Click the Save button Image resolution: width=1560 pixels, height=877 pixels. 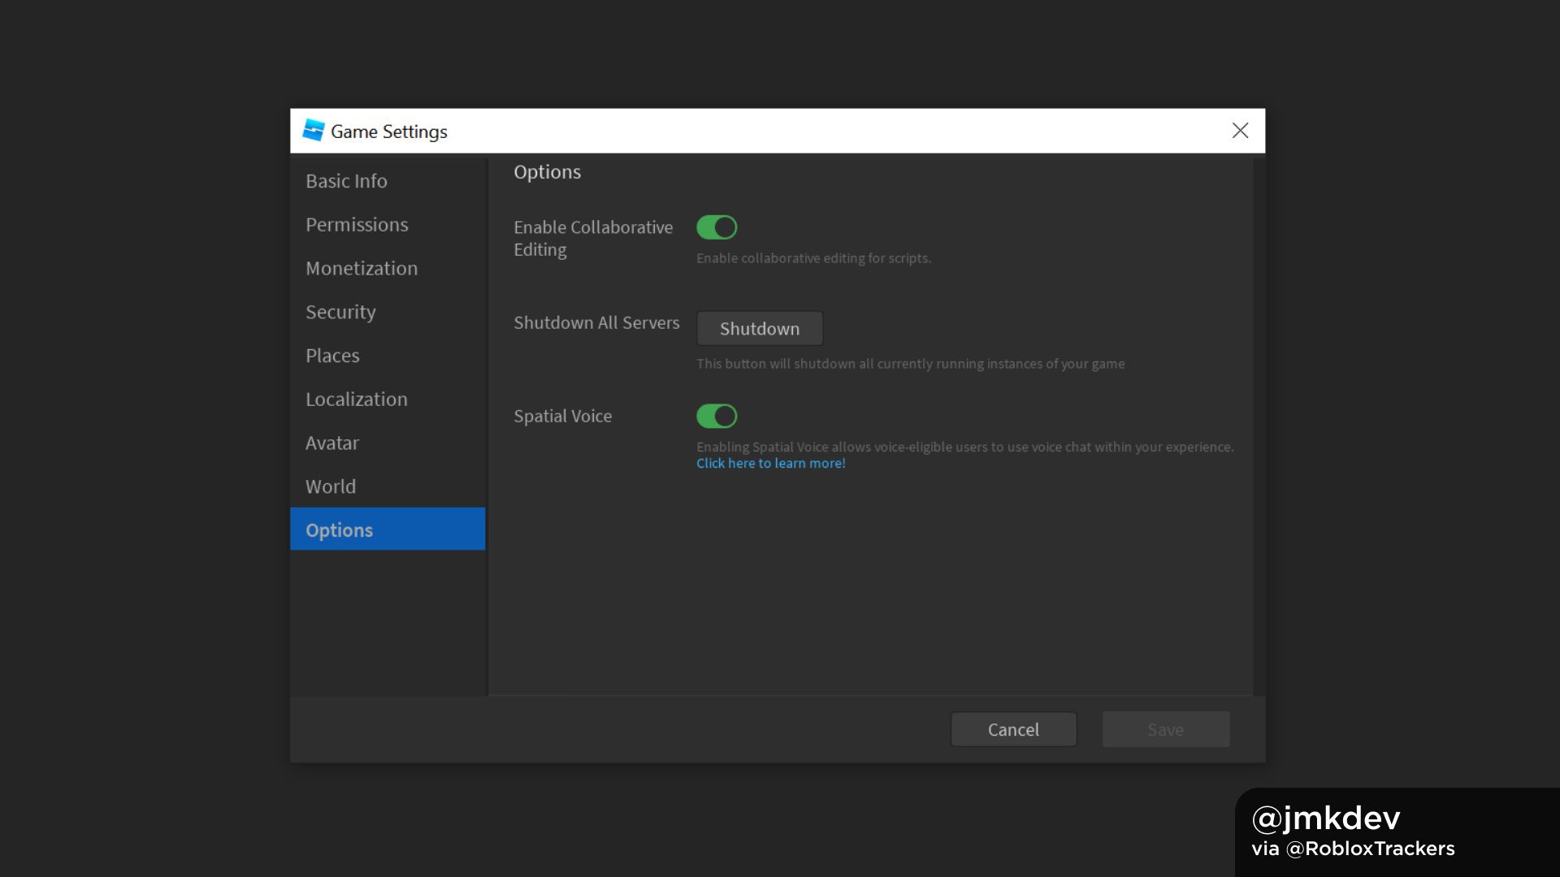[x=1166, y=729]
